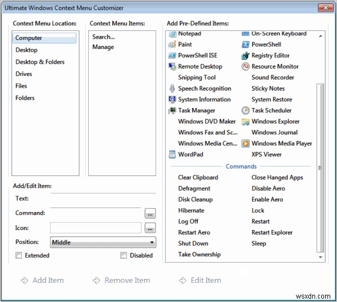This screenshot has width=337, height=302.
Task: Select Snipping Tool pre-defined item
Action: click(x=197, y=78)
